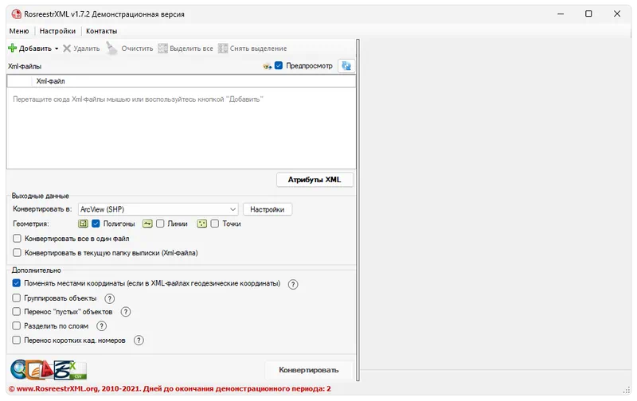Open the Меню menu

19,31
